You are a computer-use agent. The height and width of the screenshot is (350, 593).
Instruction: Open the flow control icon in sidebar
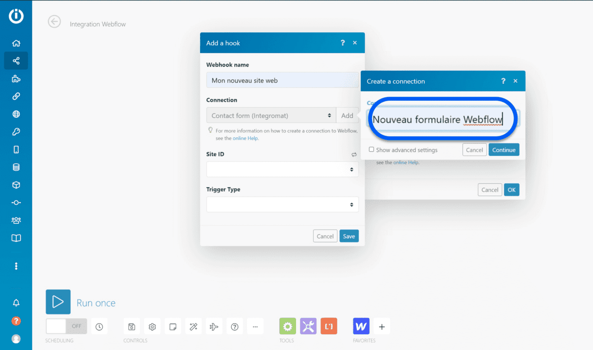[x=16, y=203]
